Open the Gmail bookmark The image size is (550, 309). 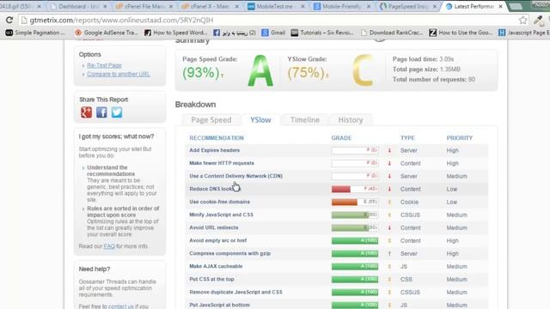tap(273, 33)
